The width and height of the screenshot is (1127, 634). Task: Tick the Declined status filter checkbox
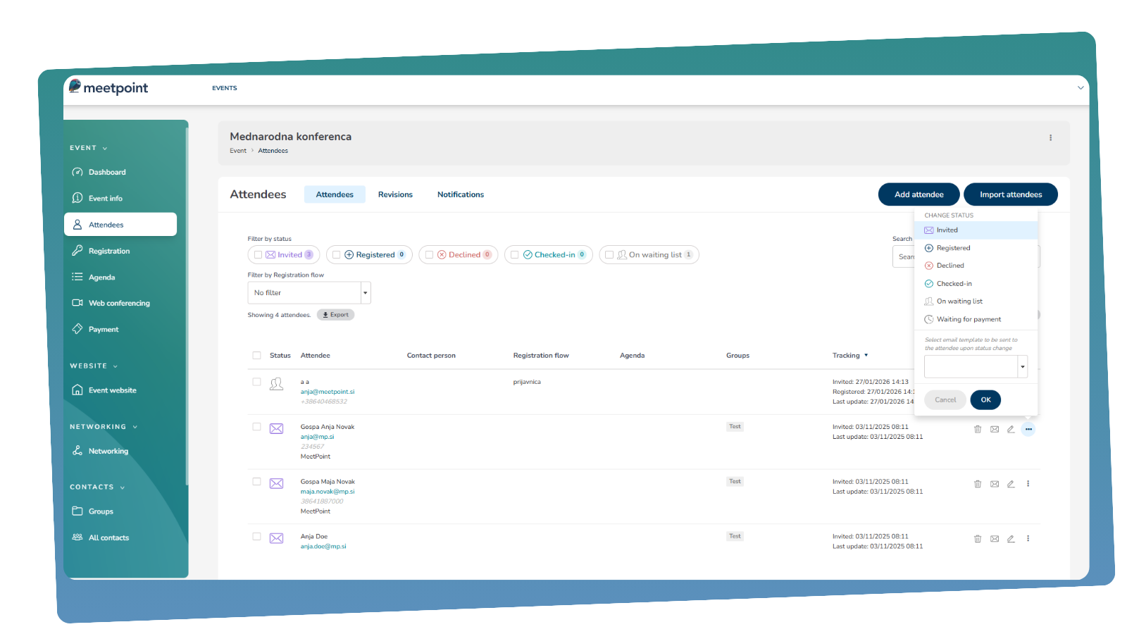point(429,255)
